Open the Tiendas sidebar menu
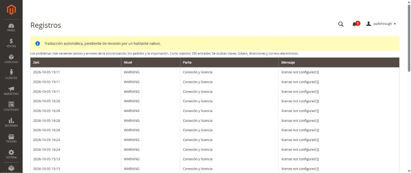 [x=11, y=138]
